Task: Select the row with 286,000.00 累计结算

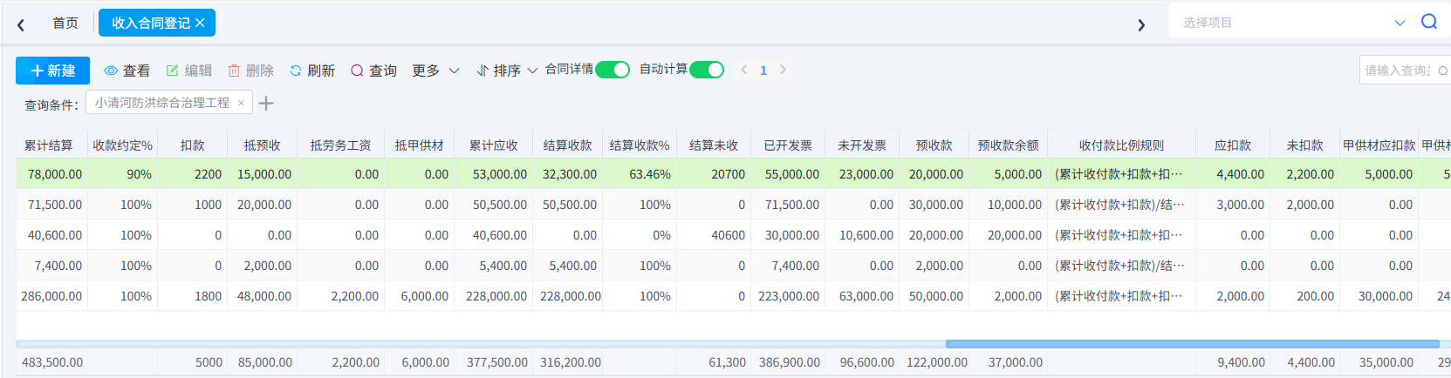Action: tap(733, 296)
